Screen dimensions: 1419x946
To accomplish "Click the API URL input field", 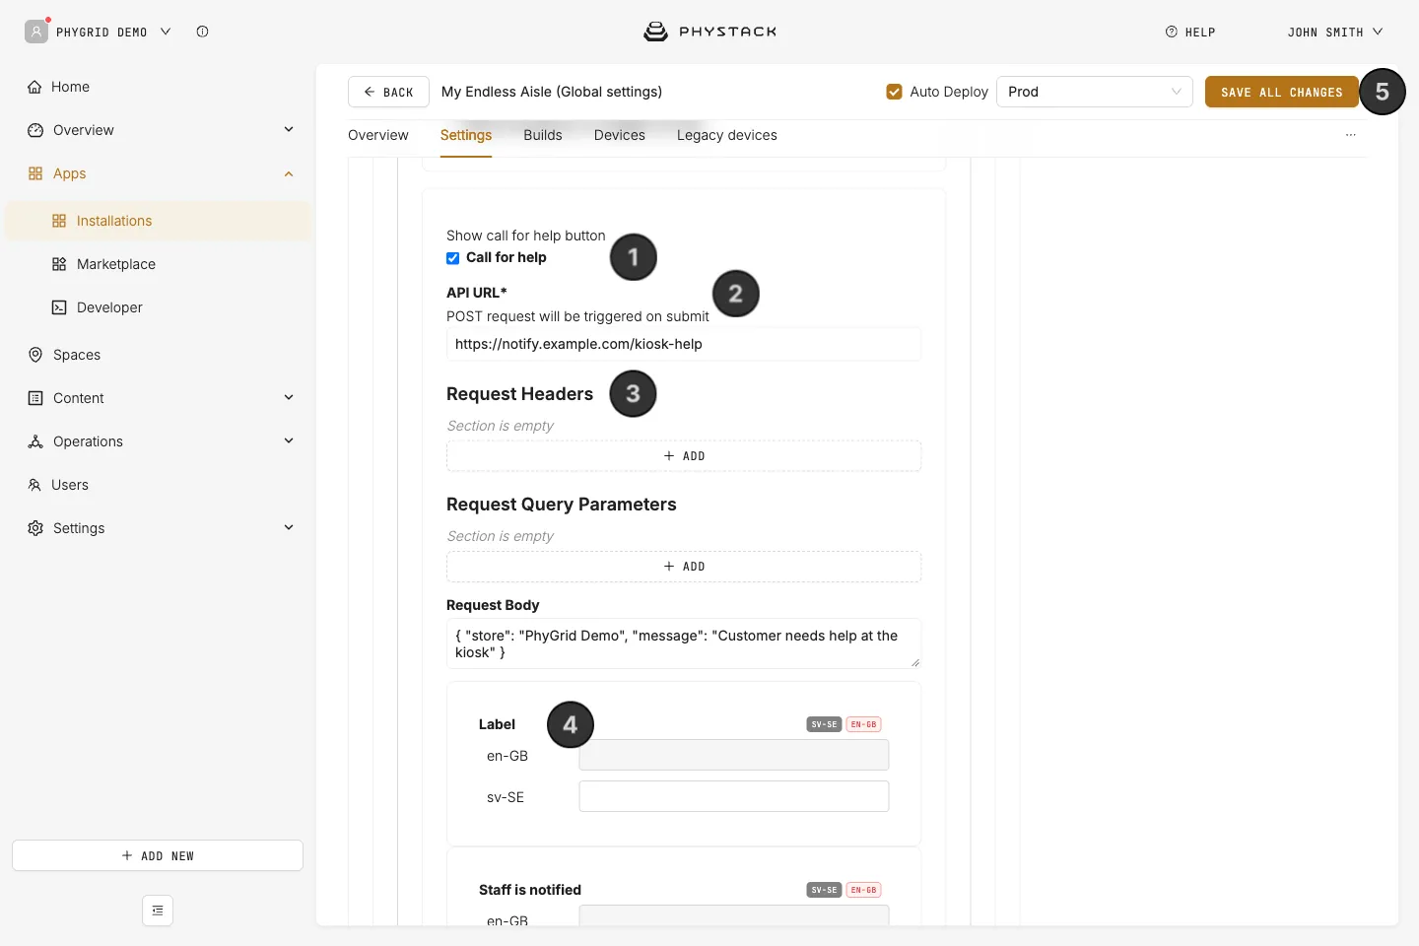I will 684,344.
